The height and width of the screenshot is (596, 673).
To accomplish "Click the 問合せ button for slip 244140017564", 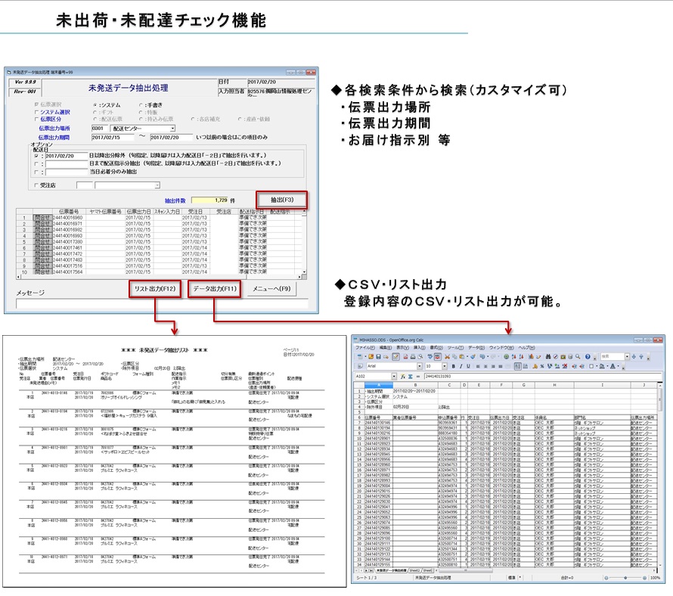I will (x=42, y=272).
